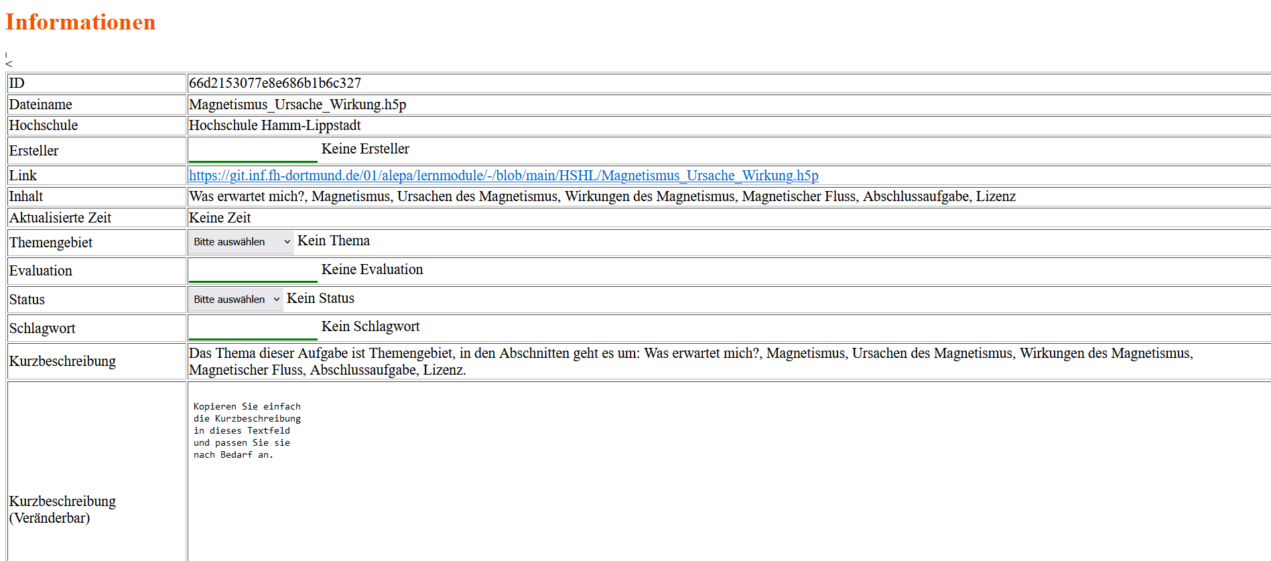Viewport: 1271px width, 561px height.
Task: Click 'Hochschule Hamm-Lippstadt' value cell
Action: coord(275,125)
